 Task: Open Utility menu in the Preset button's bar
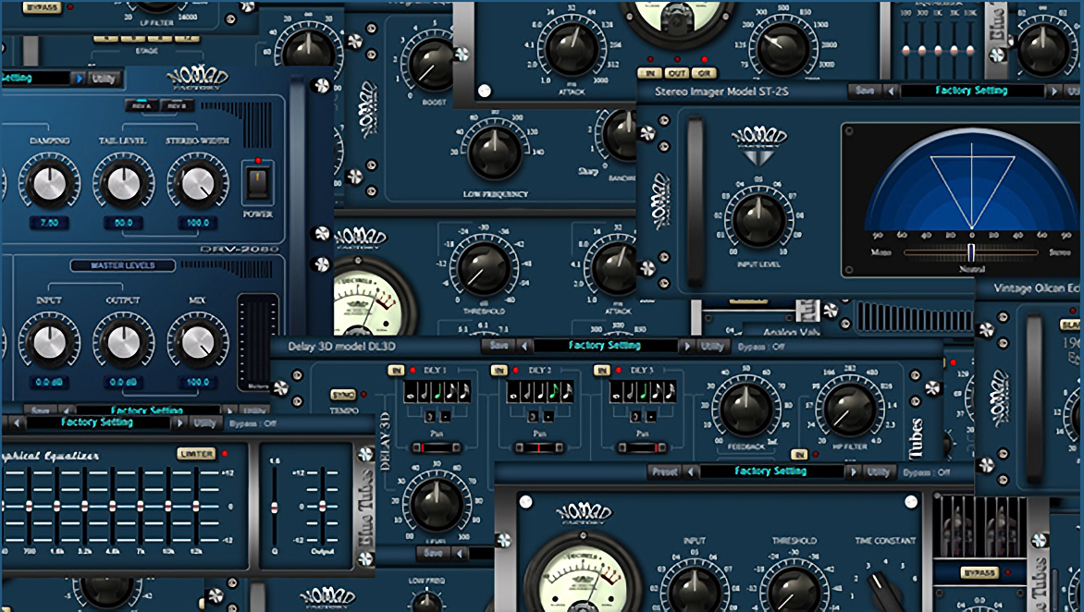point(879,471)
